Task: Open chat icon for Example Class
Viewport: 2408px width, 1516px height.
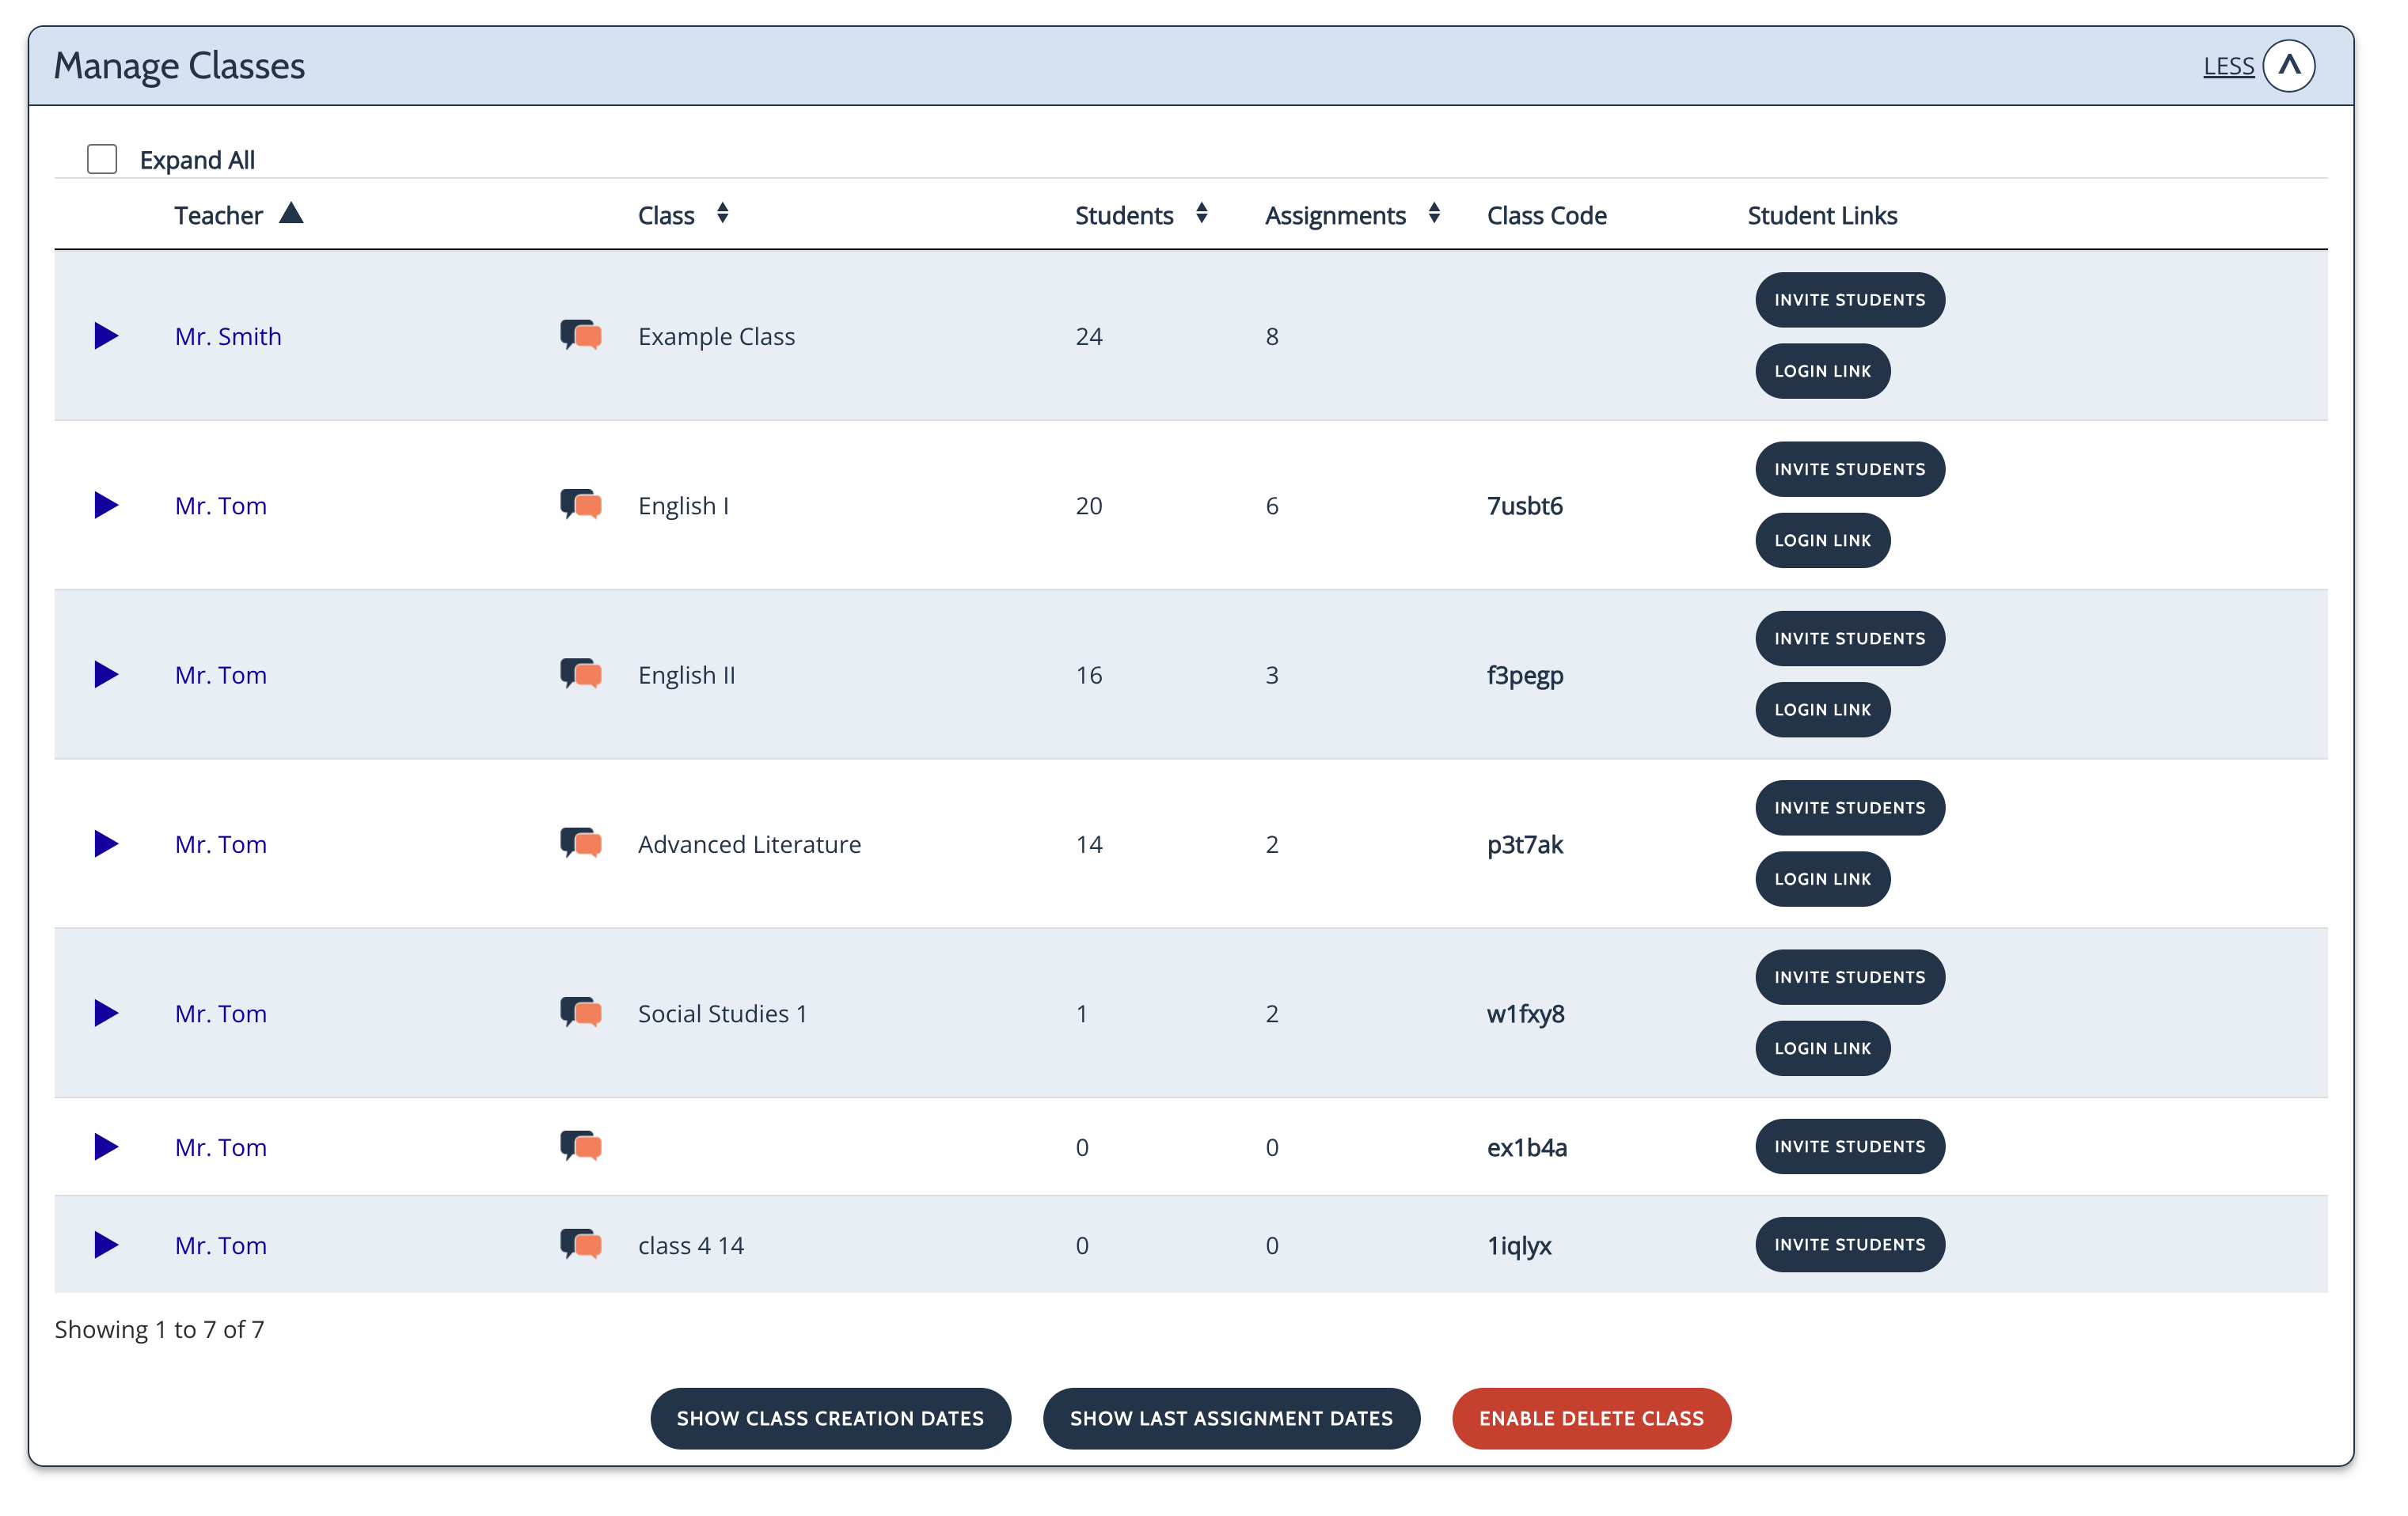Action: tap(580, 335)
